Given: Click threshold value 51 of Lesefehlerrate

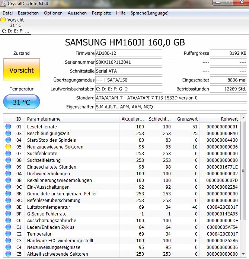Looking at the screenshot, I should tap(195, 127).
